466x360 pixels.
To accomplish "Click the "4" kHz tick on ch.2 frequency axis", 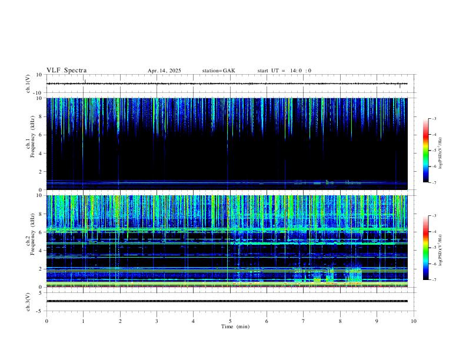I will [41, 251].
